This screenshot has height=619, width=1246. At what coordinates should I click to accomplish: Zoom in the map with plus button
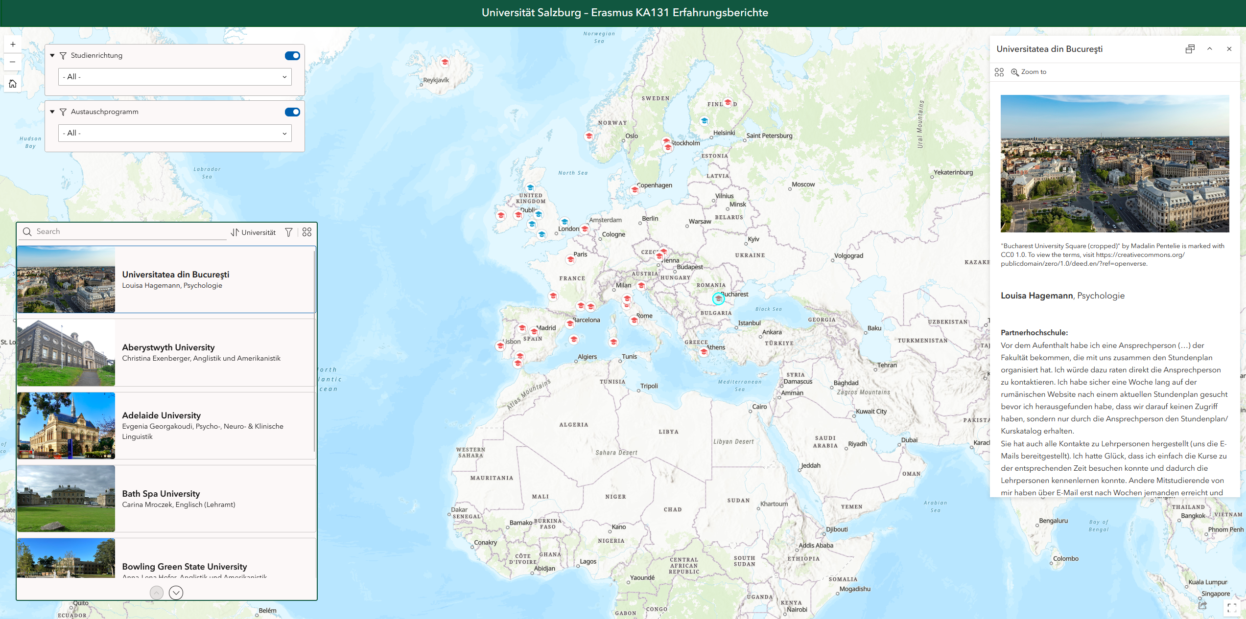coord(13,45)
